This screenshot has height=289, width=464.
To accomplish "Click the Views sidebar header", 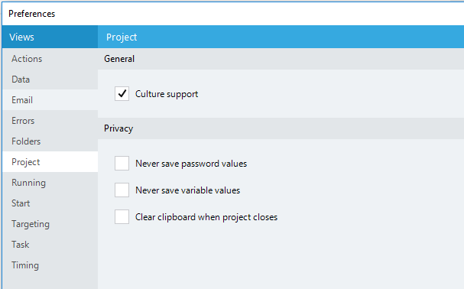I will point(50,37).
